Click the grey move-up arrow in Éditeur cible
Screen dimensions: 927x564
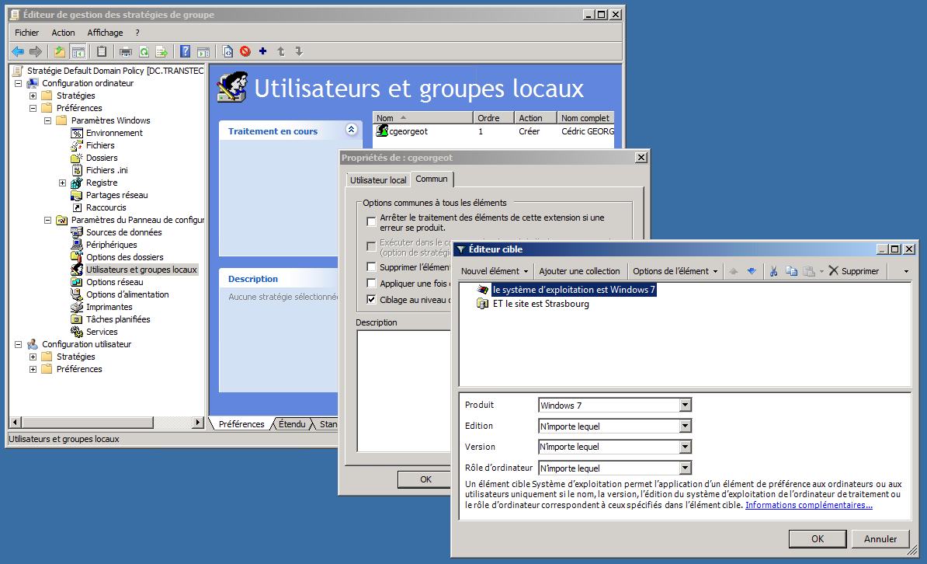click(734, 271)
